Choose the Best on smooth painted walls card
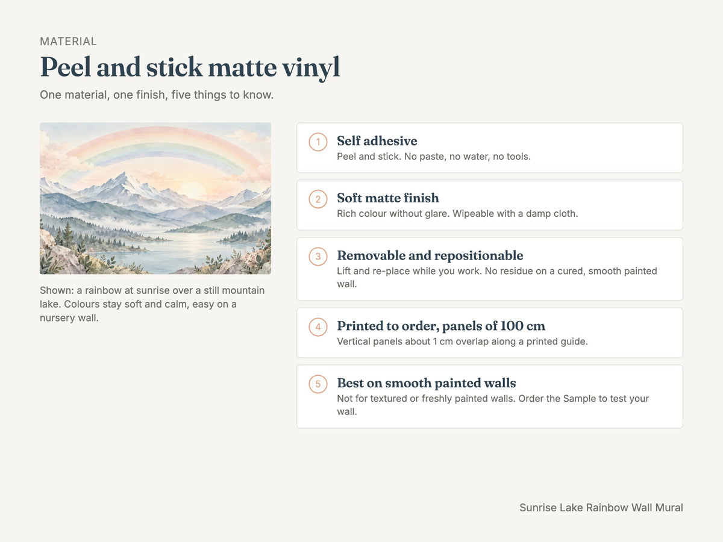 [x=489, y=396]
